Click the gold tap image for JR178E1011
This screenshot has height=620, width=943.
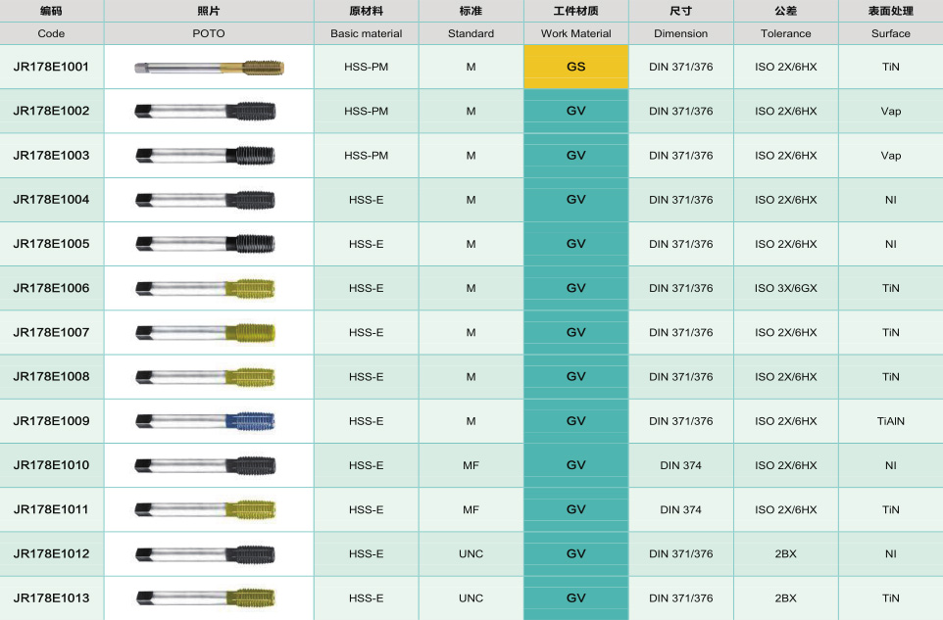206,509
